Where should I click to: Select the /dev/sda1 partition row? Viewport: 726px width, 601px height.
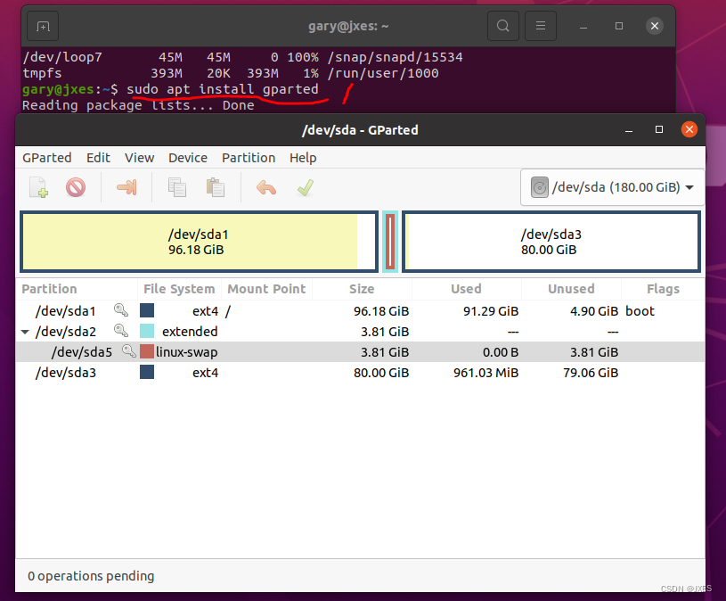pos(360,311)
